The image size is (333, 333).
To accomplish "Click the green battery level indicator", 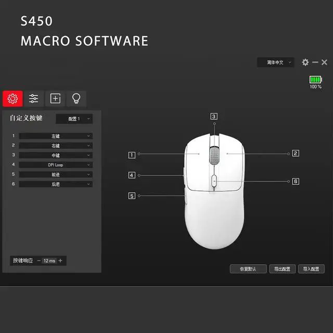I will (315, 80).
